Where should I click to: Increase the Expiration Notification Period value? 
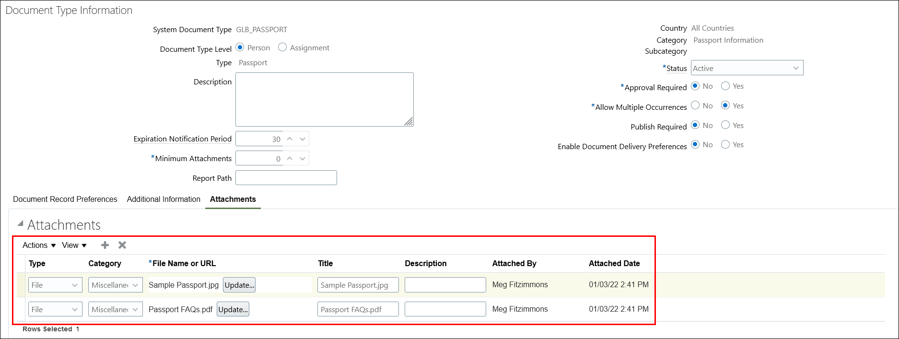[x=290, y=139]
